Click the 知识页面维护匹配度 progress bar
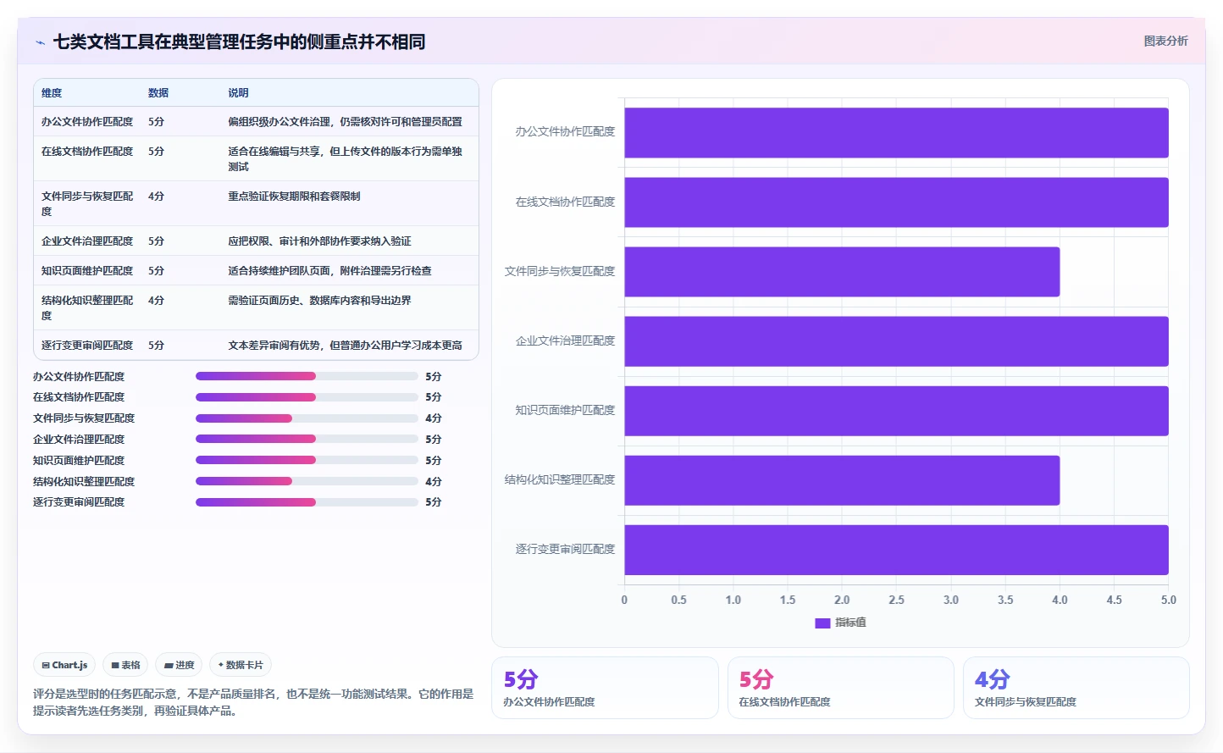Image resolution: width=1223 pixels, height=753 pixels. [307, 460]
